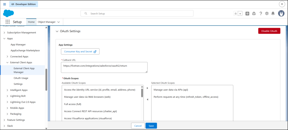Switch to the Object Manager tab
This screenshot has height=130, width=288.
pyautogui.click(x=46, y=22)
